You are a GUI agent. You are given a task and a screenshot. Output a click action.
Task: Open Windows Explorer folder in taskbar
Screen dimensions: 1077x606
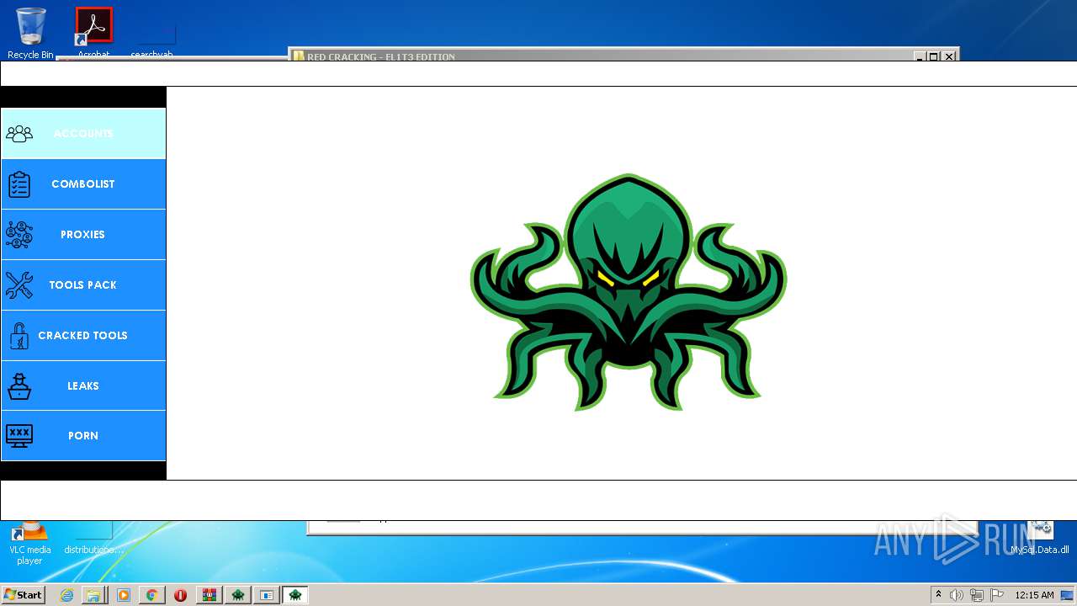(93, 595)
